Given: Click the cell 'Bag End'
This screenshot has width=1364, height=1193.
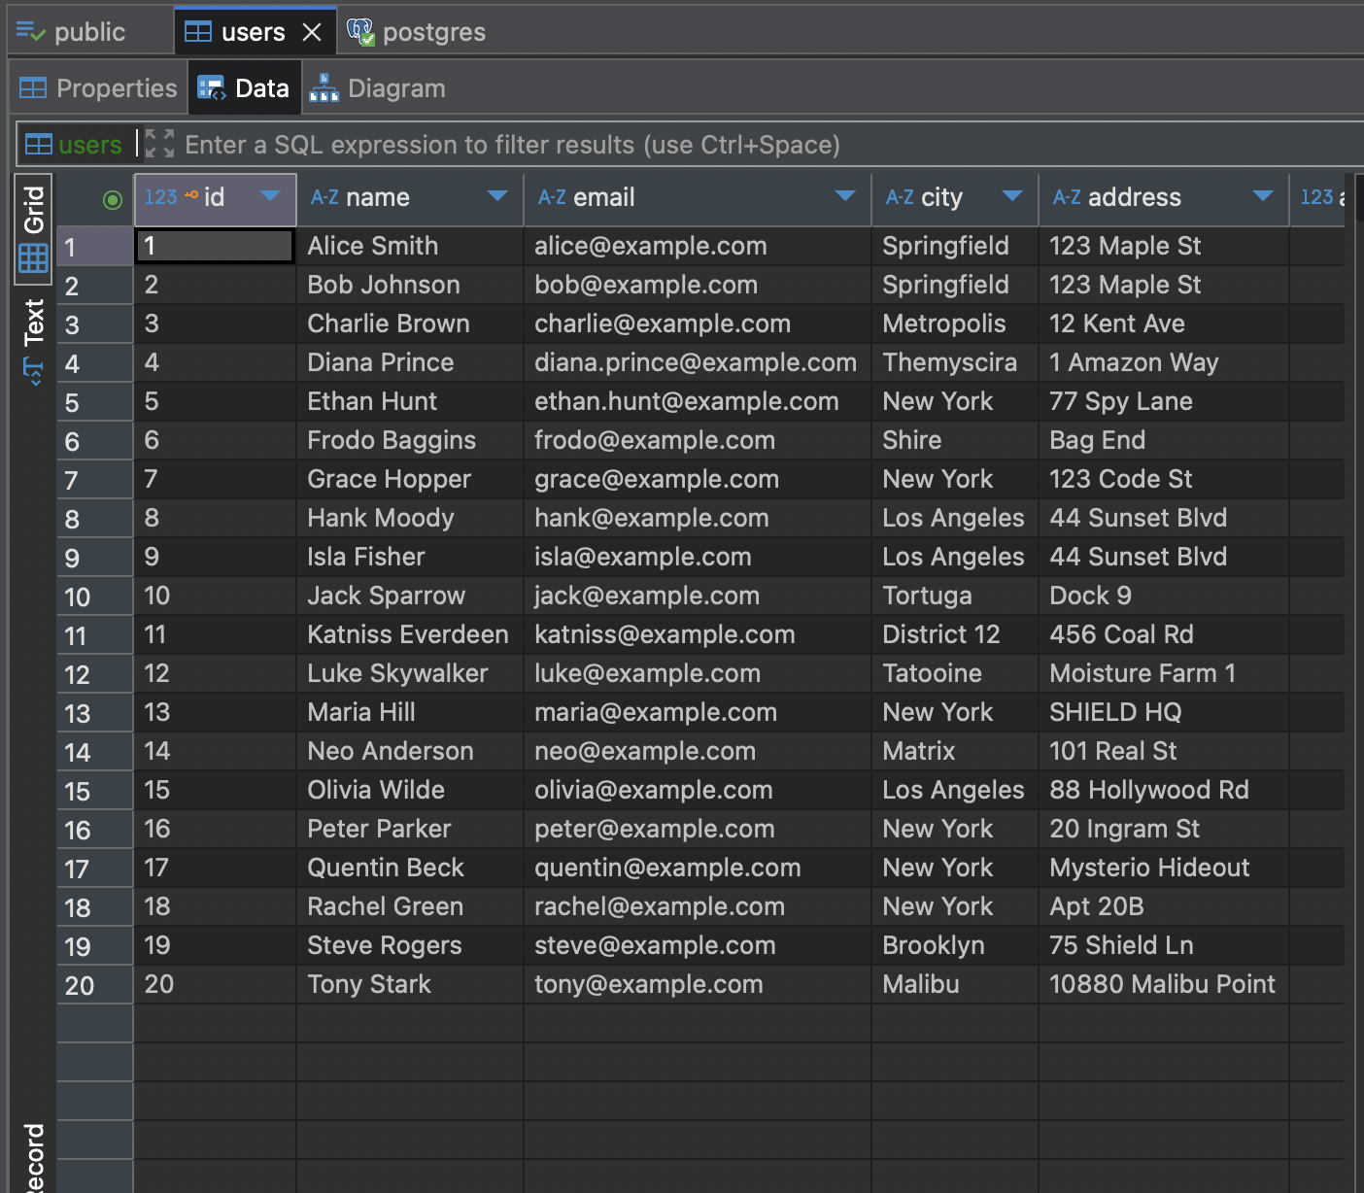Looking at the screenshot, I should 1164,440.
